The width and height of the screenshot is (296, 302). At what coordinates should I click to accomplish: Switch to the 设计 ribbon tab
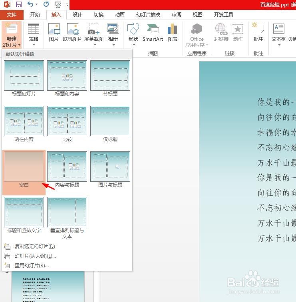pos(77,15)
